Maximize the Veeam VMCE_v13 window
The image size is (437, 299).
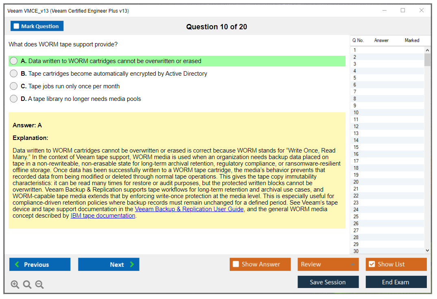(403, 10)
